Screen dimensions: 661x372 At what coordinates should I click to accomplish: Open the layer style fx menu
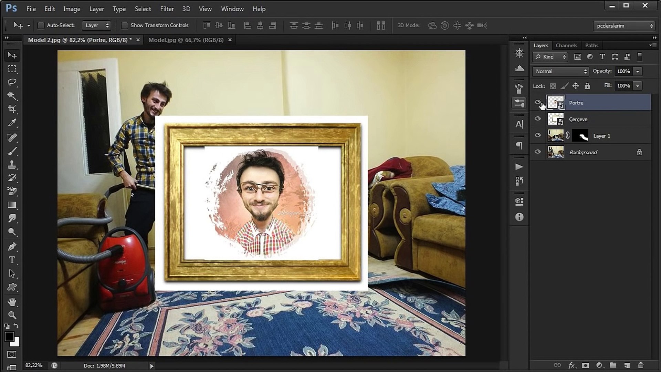click(571, 365)
